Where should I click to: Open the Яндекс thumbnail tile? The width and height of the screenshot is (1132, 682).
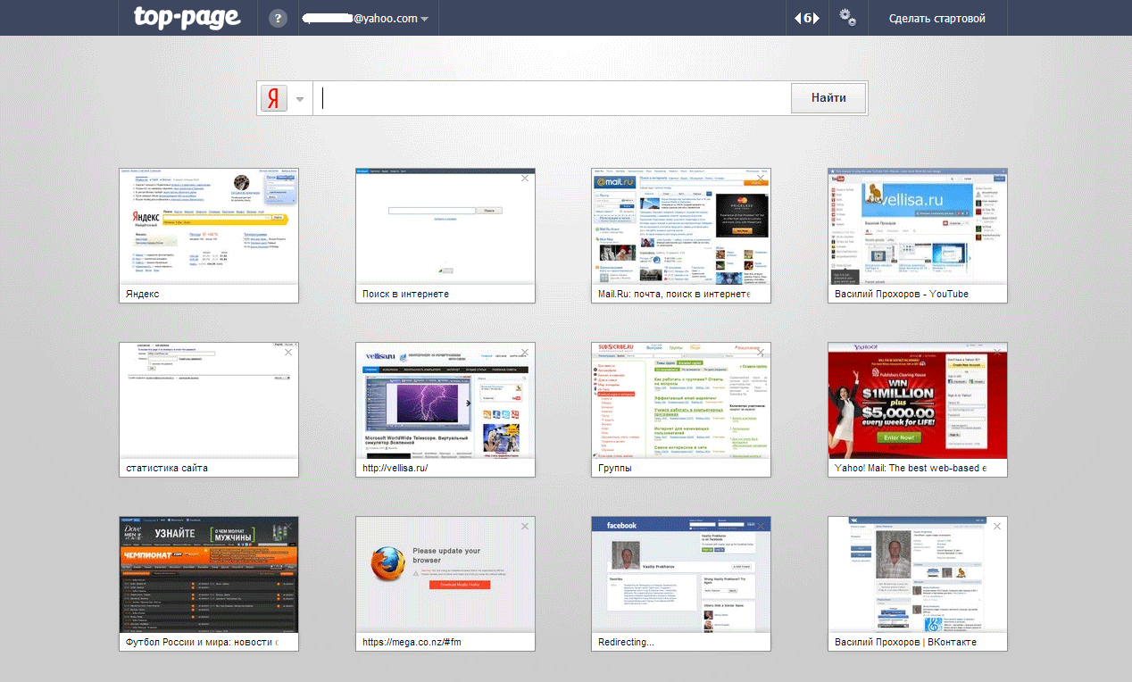pyautogui.click(x=209, y=226)
